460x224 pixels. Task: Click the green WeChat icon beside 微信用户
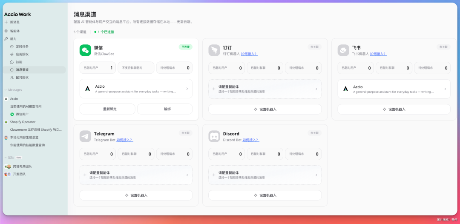pyautogui.click(x=12, y=114)
